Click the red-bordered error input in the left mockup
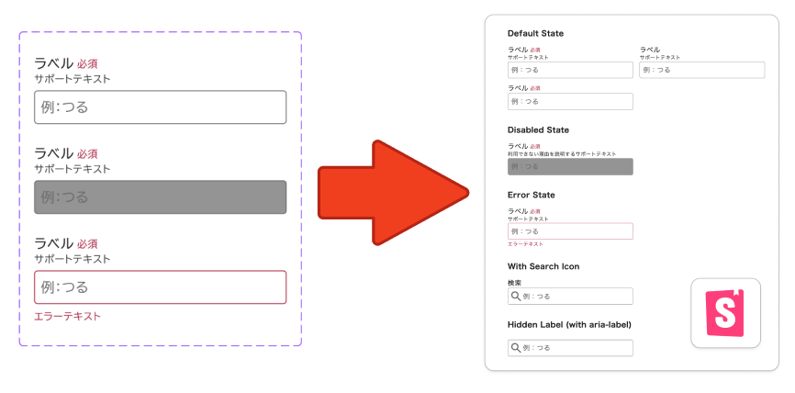The height and width of the screenshot is (393, 795). (x=161, y=287)
